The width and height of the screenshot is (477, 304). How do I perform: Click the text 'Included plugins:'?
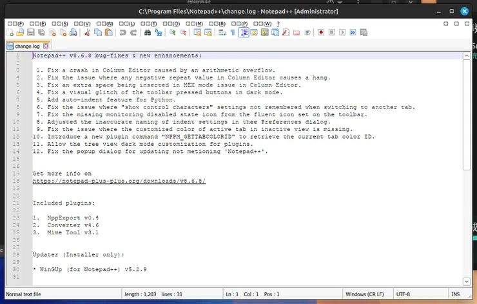[64, 203]
